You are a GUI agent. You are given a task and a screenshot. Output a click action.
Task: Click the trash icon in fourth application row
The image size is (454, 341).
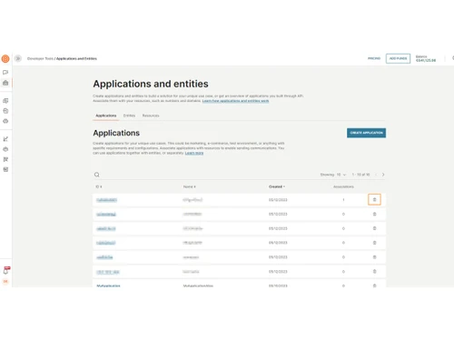pos(374,243)
